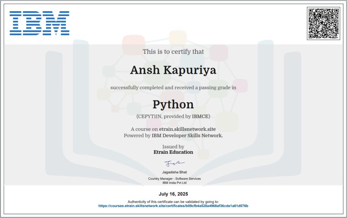Open the certificate validation URL link
347x218 pixels.
(173, 206)
